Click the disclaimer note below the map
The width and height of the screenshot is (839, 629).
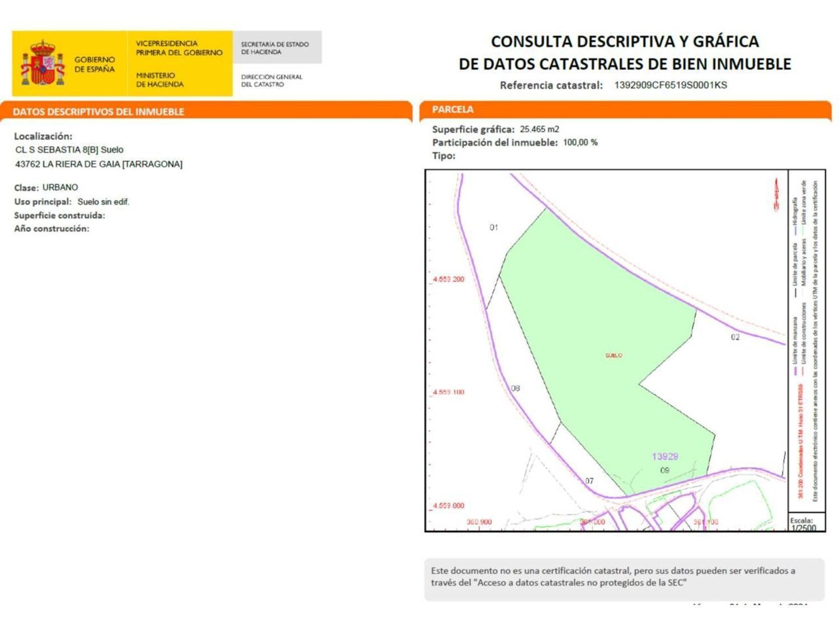(x=612, y=577)
